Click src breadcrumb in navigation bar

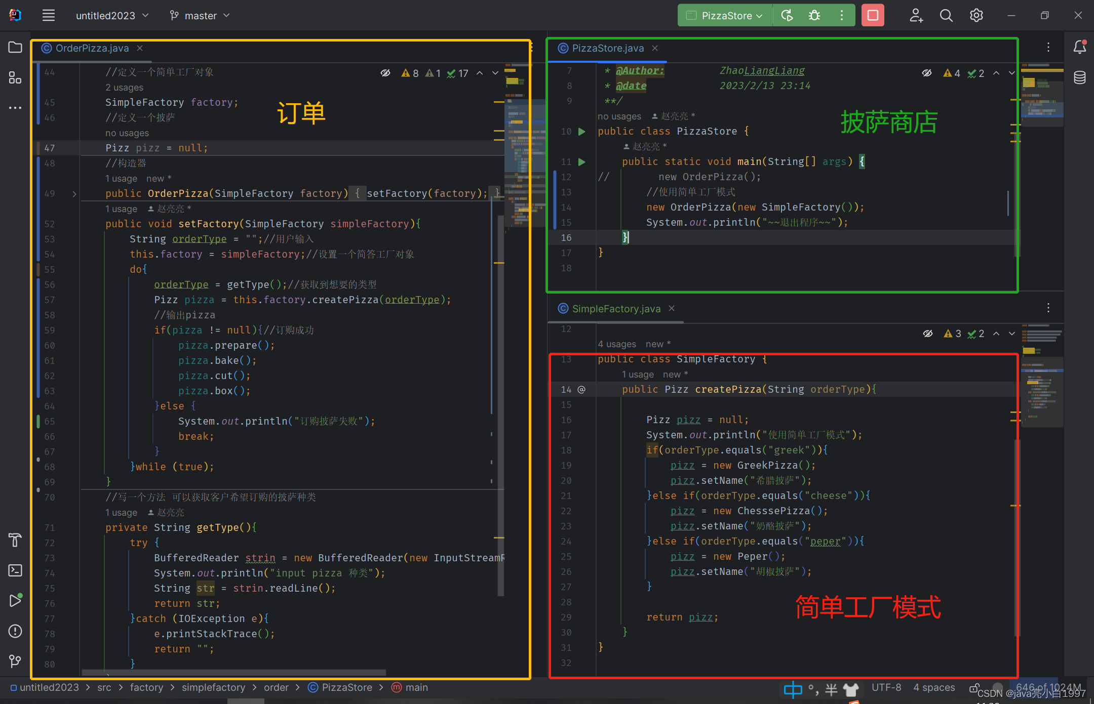(x=104, y=687)
